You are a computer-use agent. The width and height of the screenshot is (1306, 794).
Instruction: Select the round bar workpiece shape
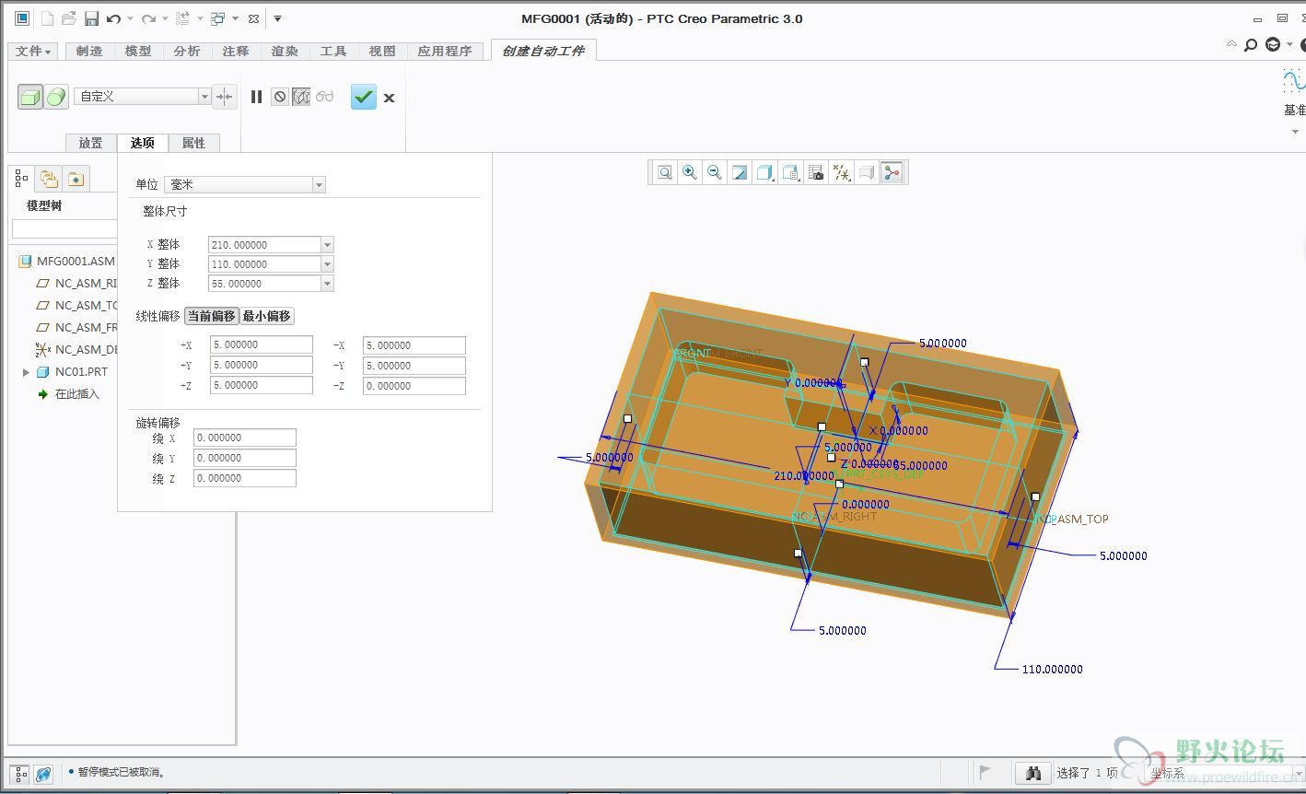point(56,97)
